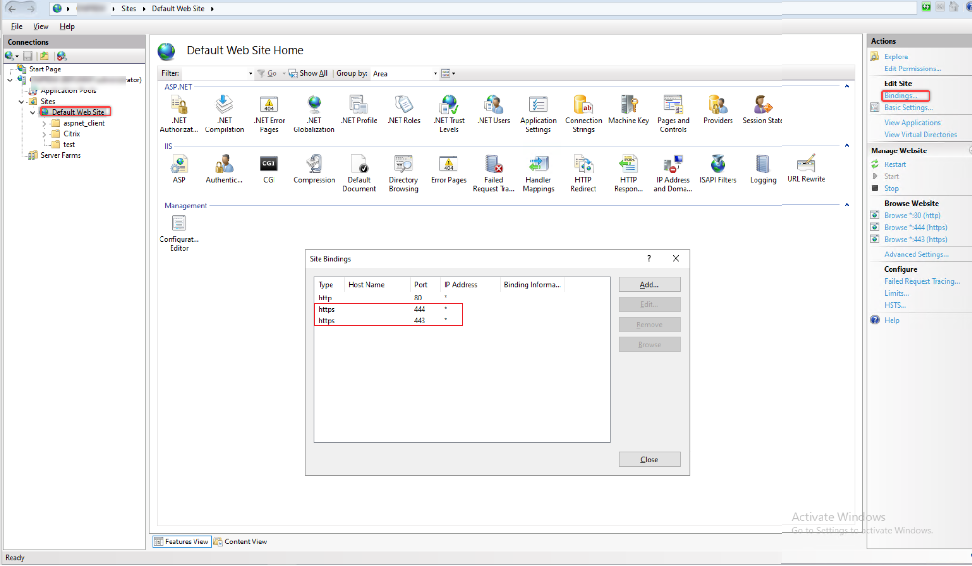Close the Site Bindings dialog
Image resolution: width=972 pixels, height=566 pixels.
point(649,459)
